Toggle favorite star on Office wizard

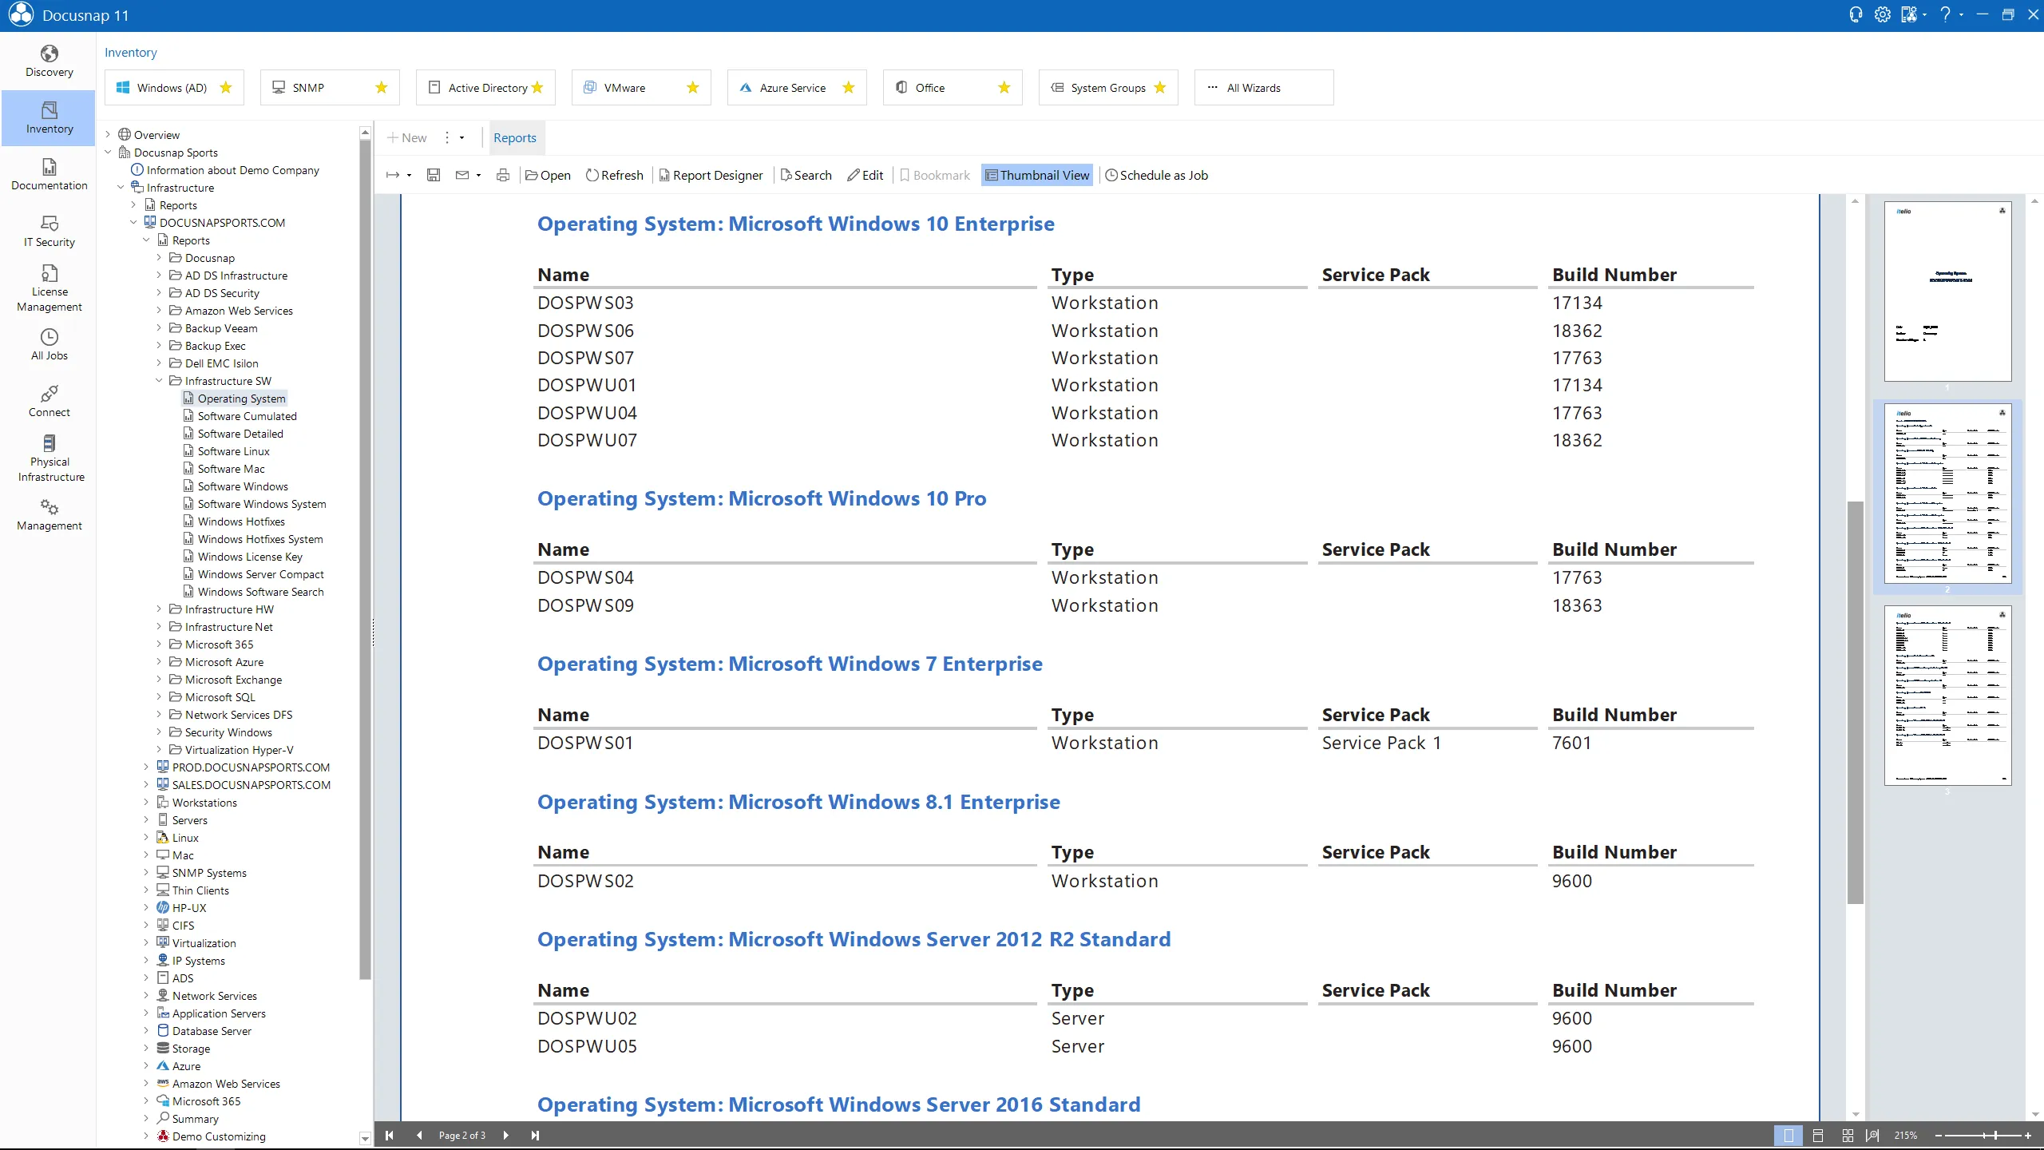point(1004,88)
